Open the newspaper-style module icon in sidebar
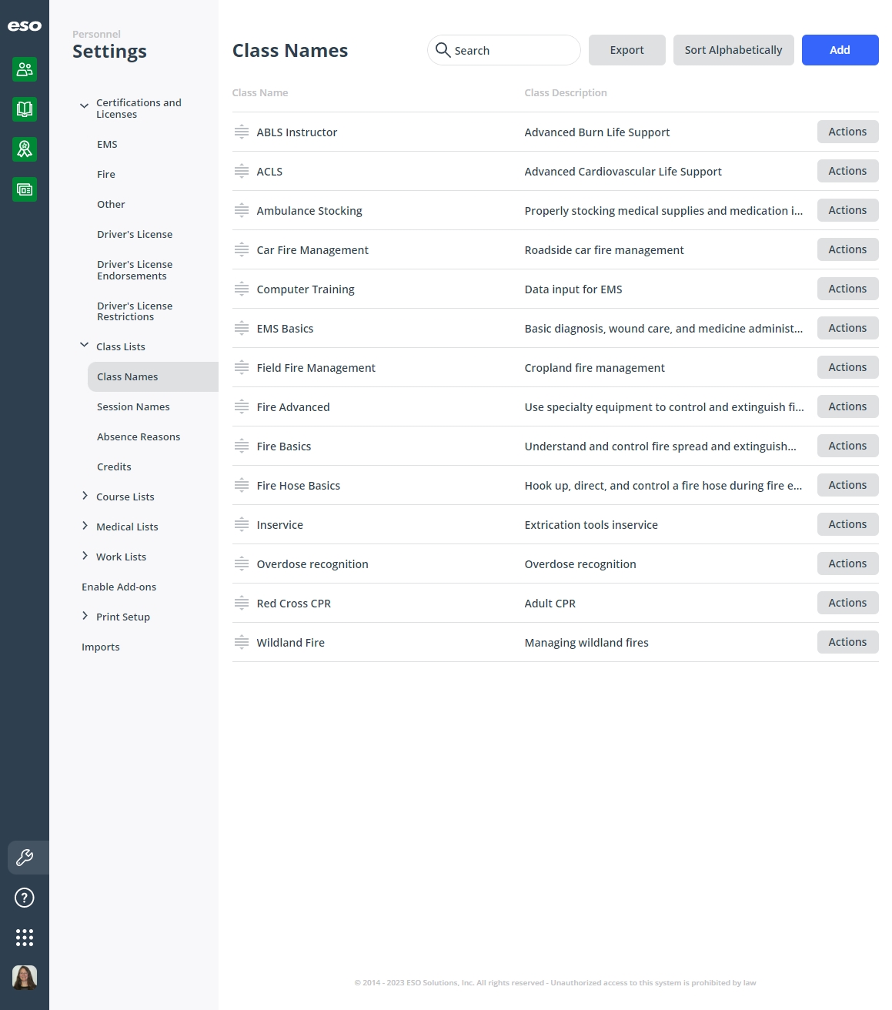 pyautogui.click(x=25, y=189)
